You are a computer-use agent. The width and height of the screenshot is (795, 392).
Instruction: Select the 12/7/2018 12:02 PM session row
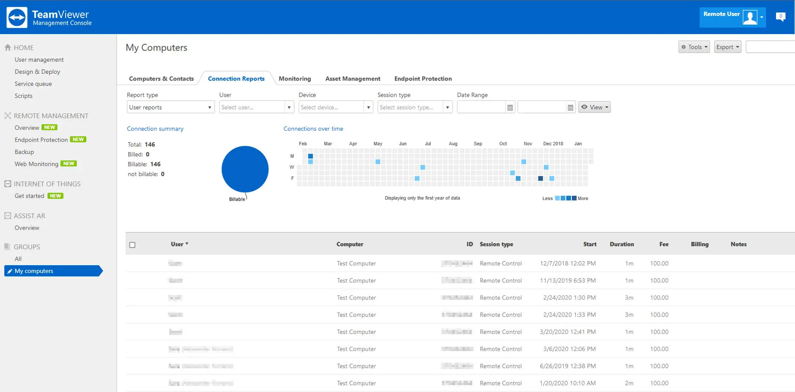coord(460,263)
